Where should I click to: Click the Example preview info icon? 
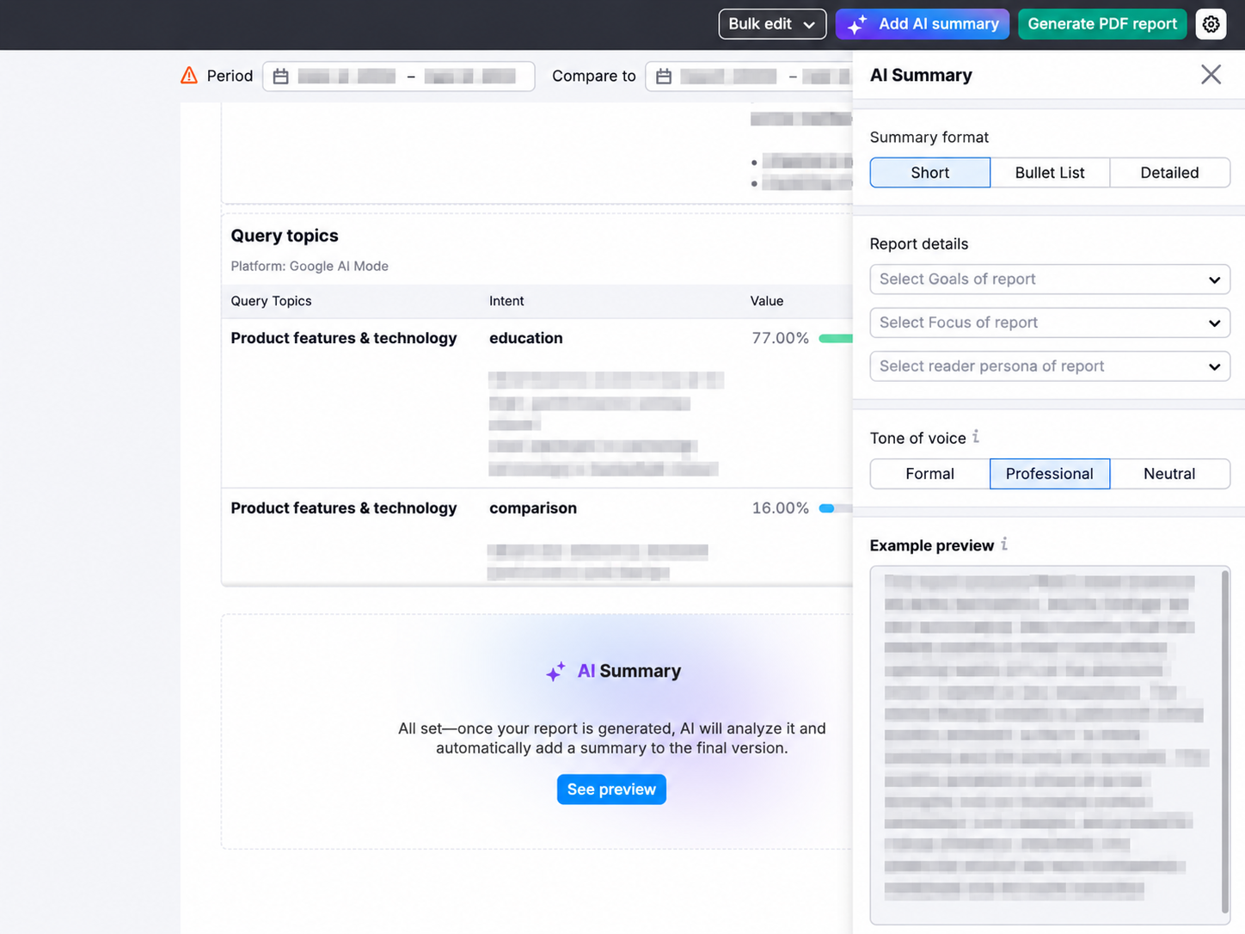click(x=1003, y=544)
